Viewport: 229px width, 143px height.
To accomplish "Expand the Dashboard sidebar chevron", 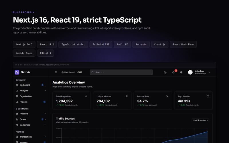I will (45, 85).
